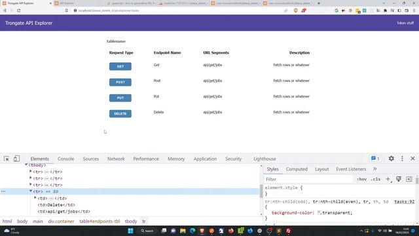
Task: Go back with the browser back arrow
Action: coord(5,10)
